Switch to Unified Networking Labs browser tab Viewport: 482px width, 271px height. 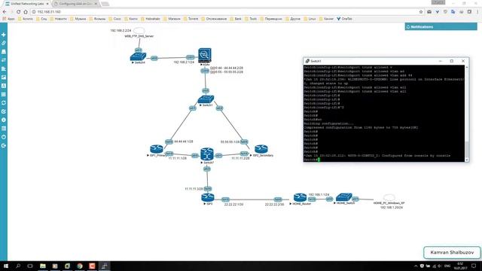click(x=27, y=4)
